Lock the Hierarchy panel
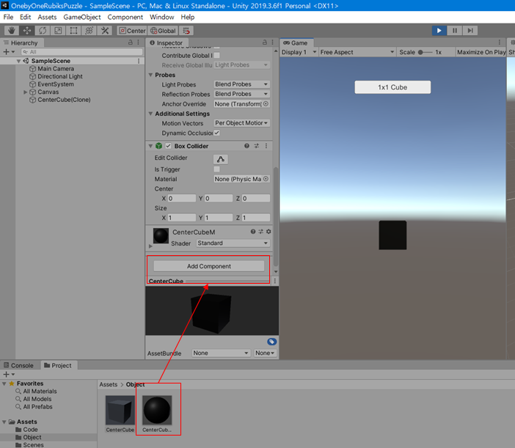The width and height of the screenshot is (515, 448). (131, 43)
